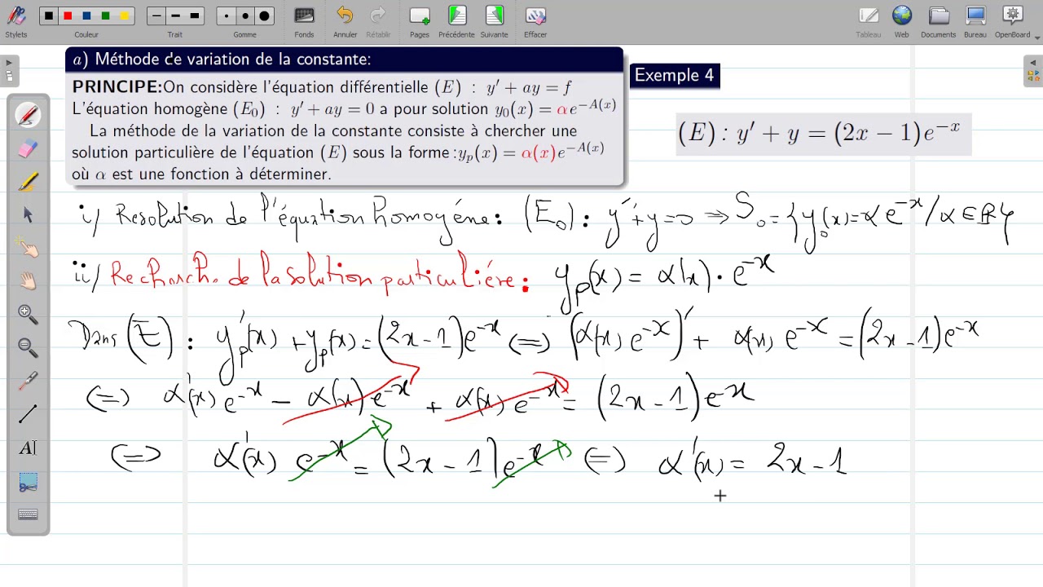Select the Hand scroll page tool
Screen dimensions: 1043x587
pos(28,281)
